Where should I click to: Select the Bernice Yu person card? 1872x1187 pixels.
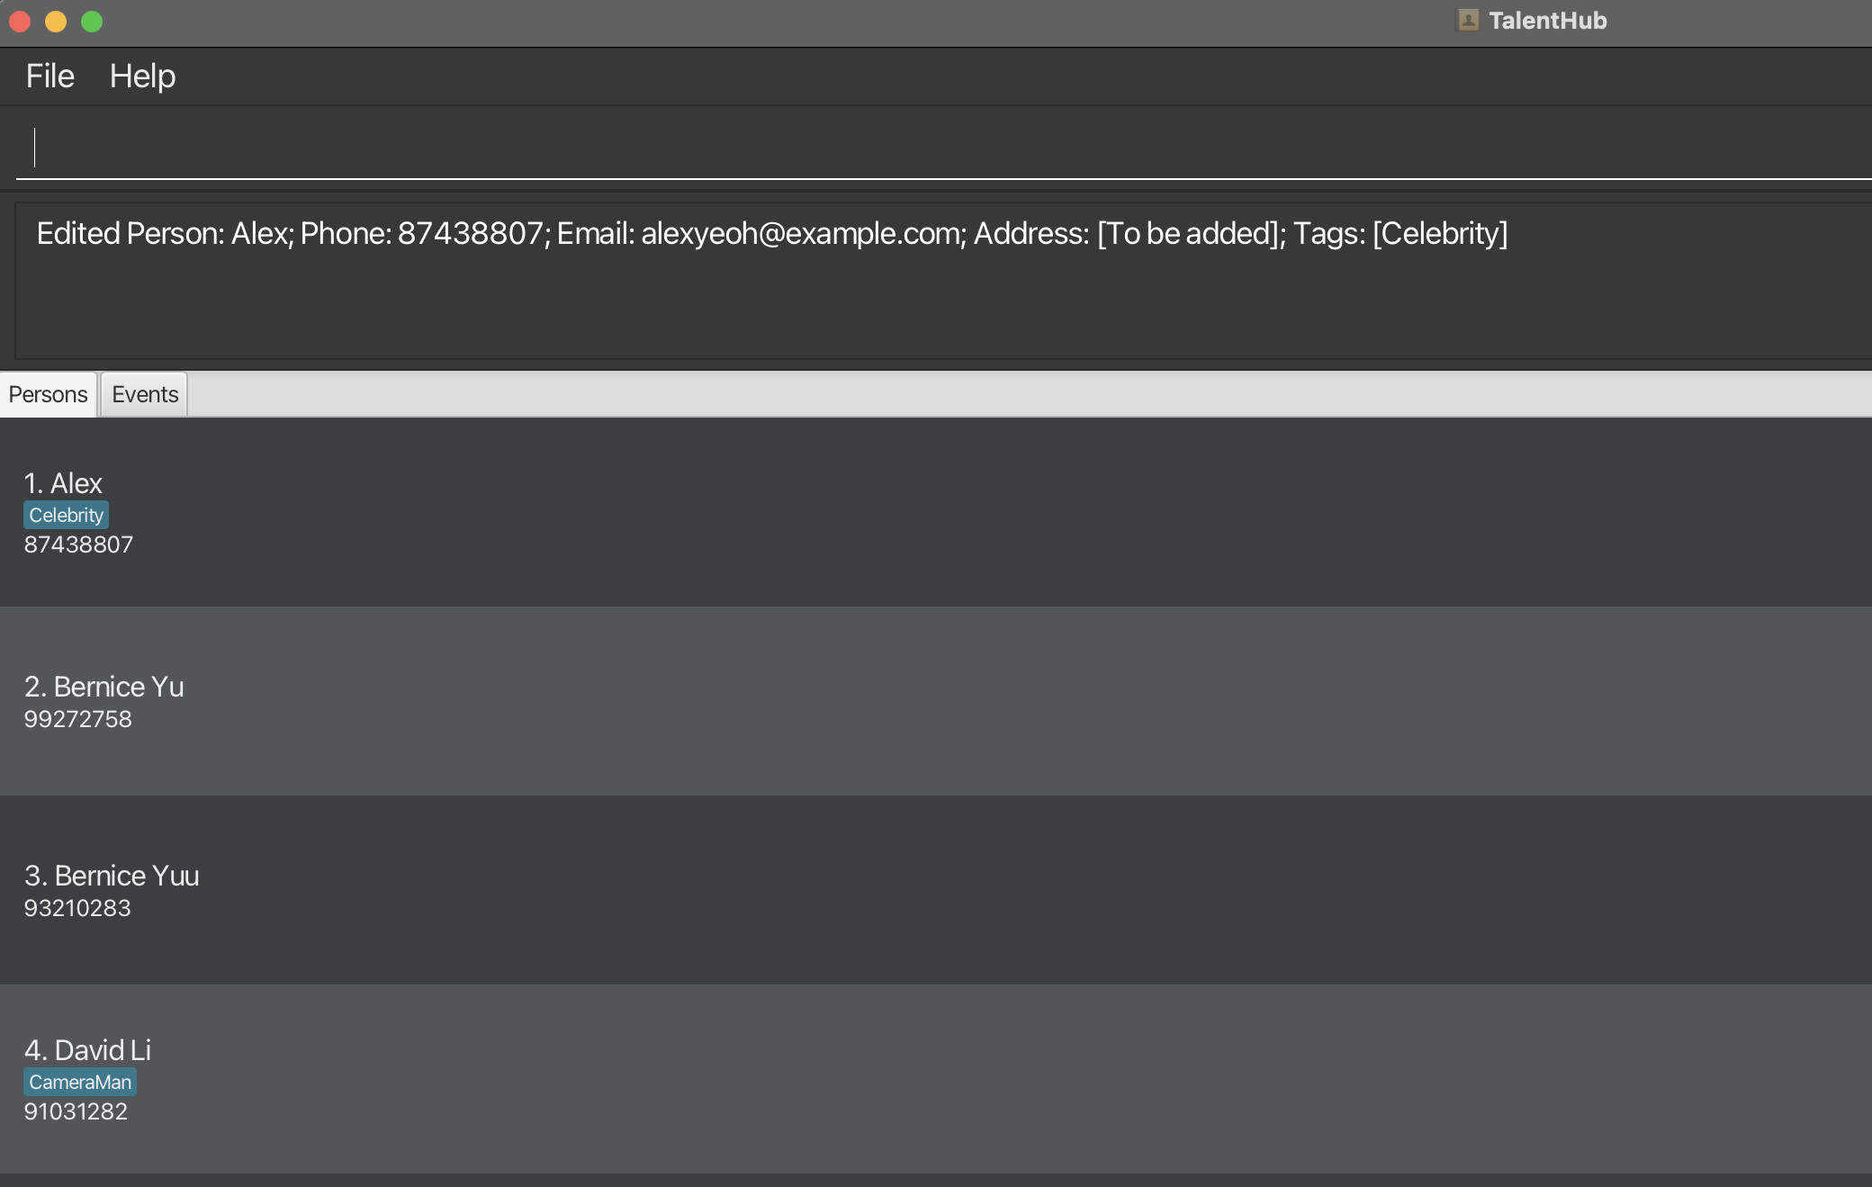pos(936,701)
